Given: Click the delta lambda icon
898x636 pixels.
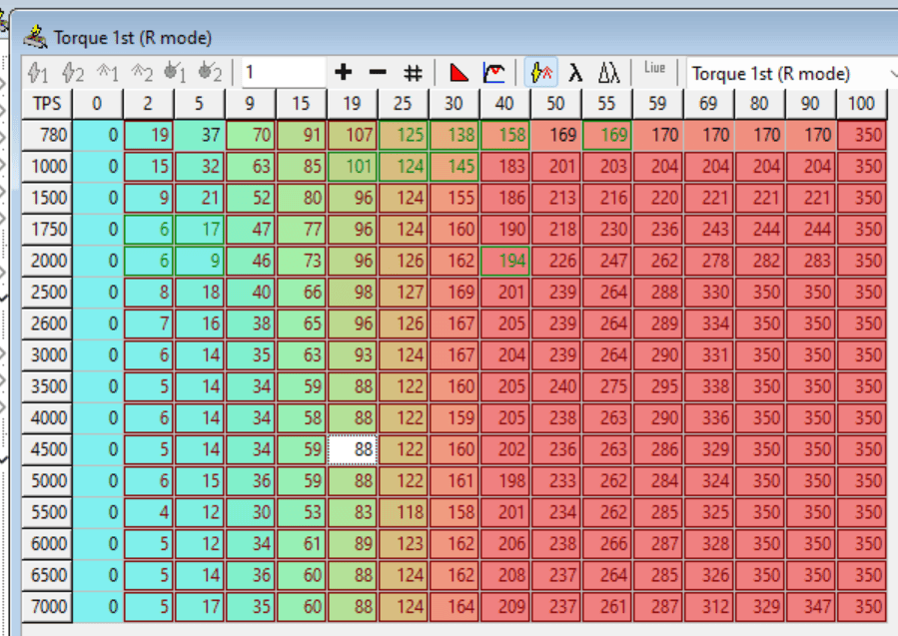Looking at the screenshot, I should 609,73.
